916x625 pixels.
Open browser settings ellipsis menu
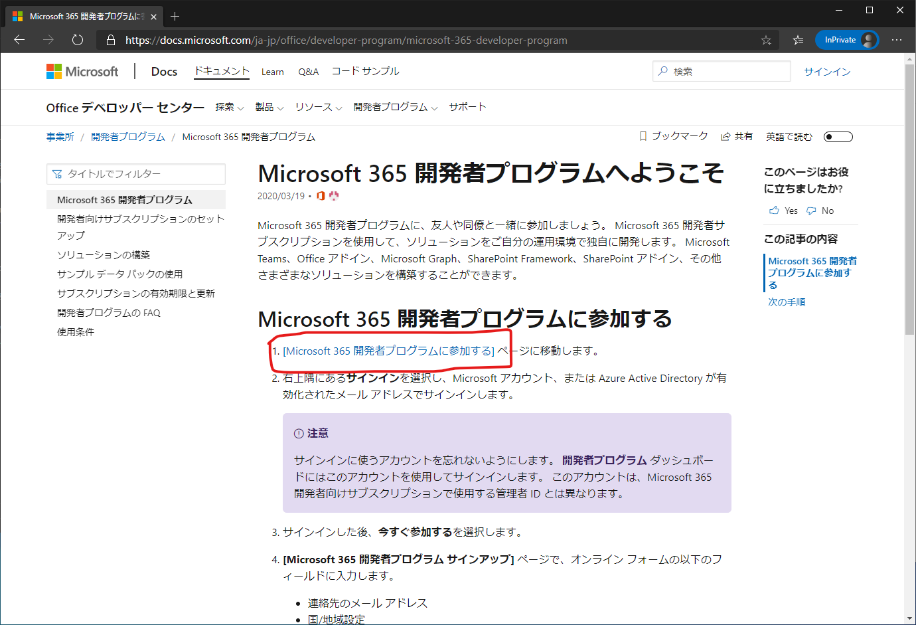[897, 40]
